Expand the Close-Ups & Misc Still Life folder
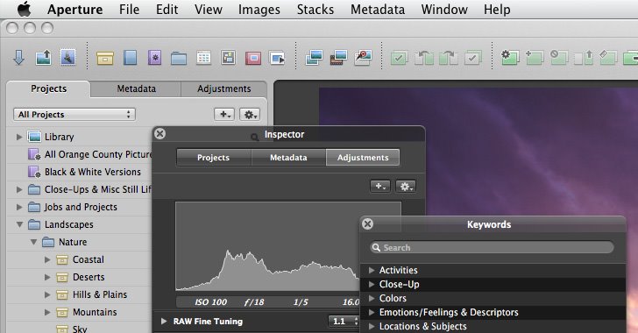Screen dimensions: 638x333 [x=19, y=189]
